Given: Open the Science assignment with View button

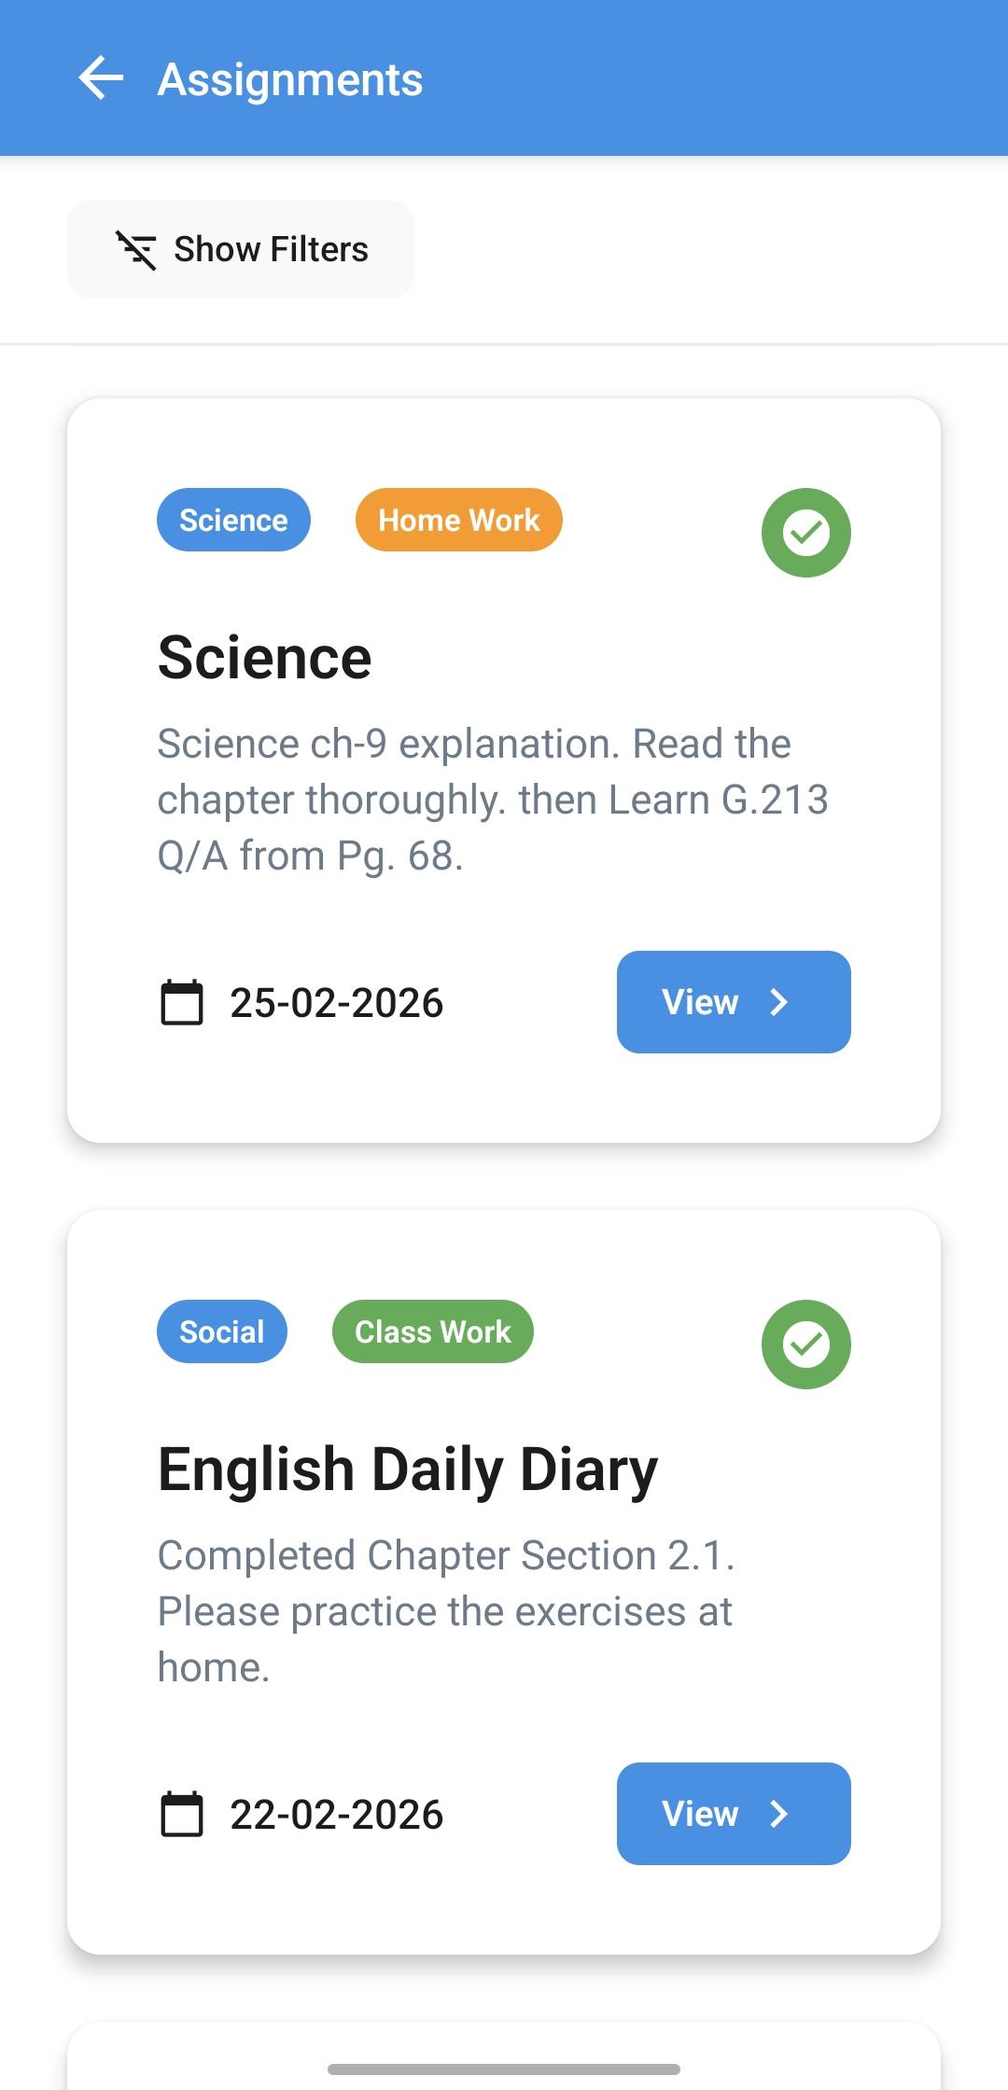Looking at the screenshot, I should click(x=733, y=1002).
